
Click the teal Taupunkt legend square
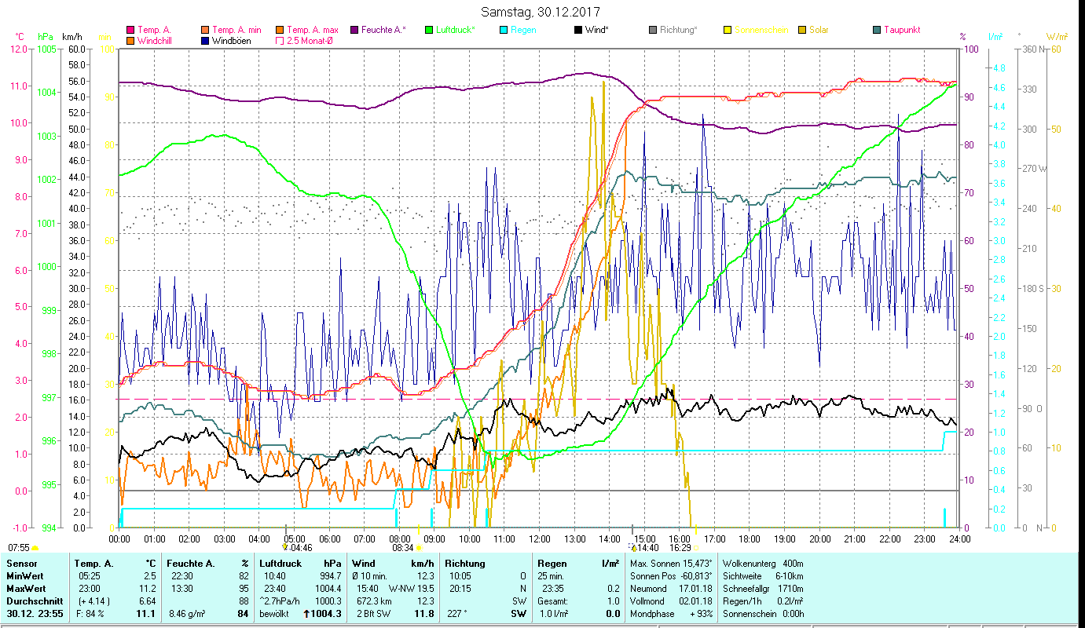[877, 30]
